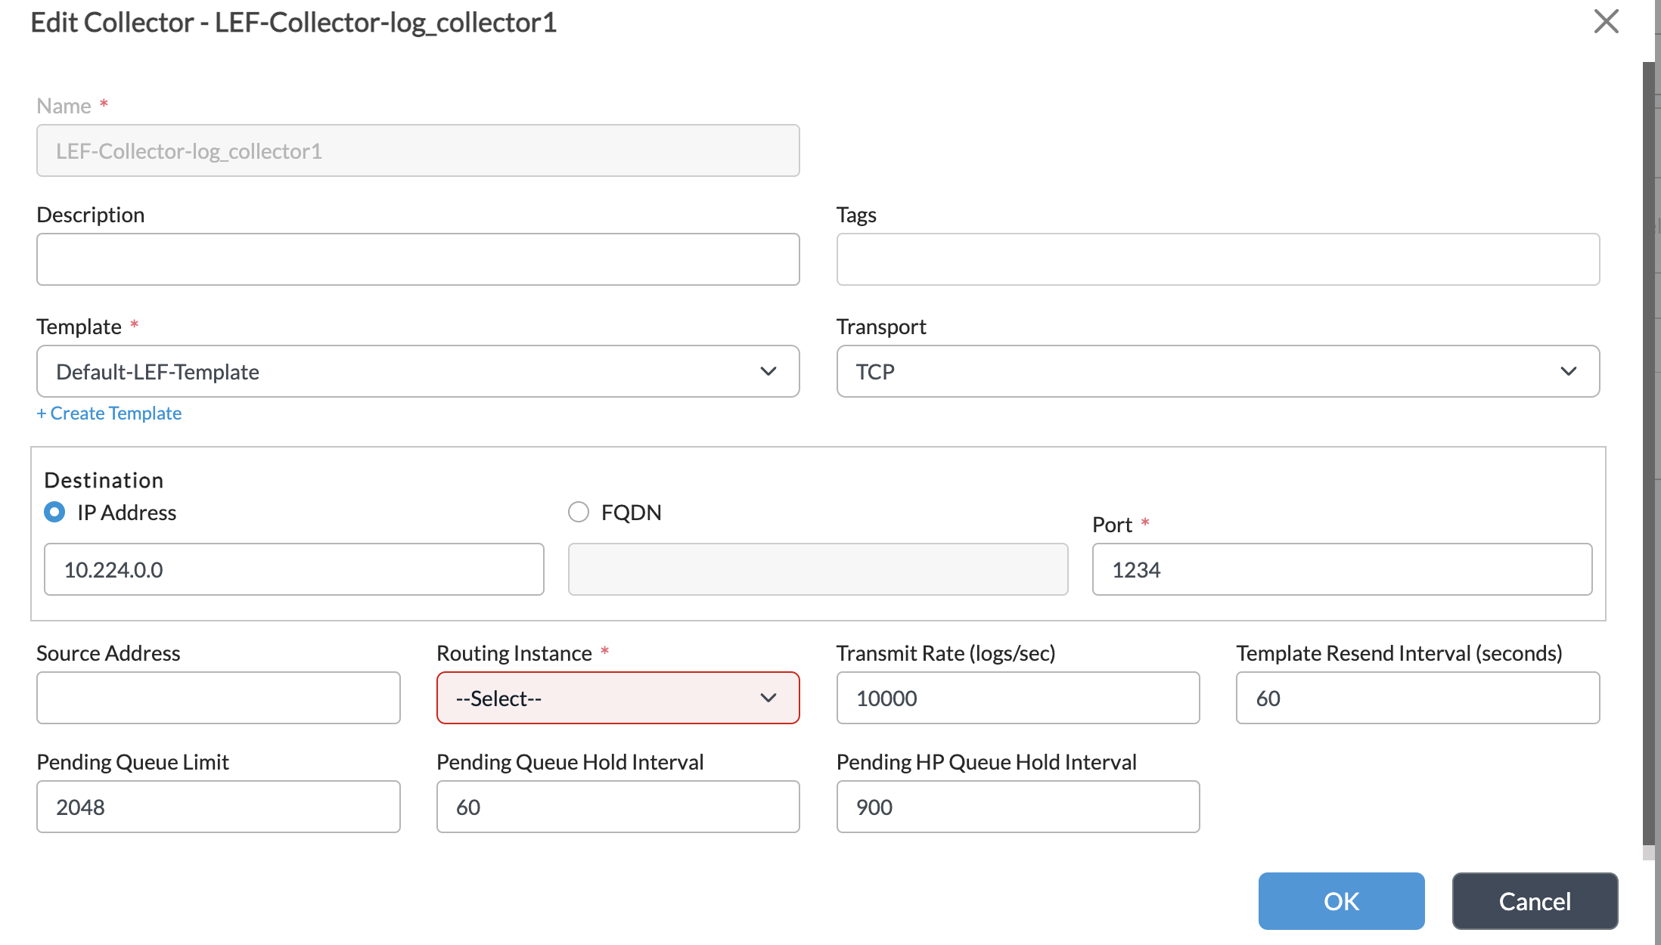The width and height of the screenshot is (1661, 945).
Task: Select IP Address destination radio button
Action: [54, 513]
